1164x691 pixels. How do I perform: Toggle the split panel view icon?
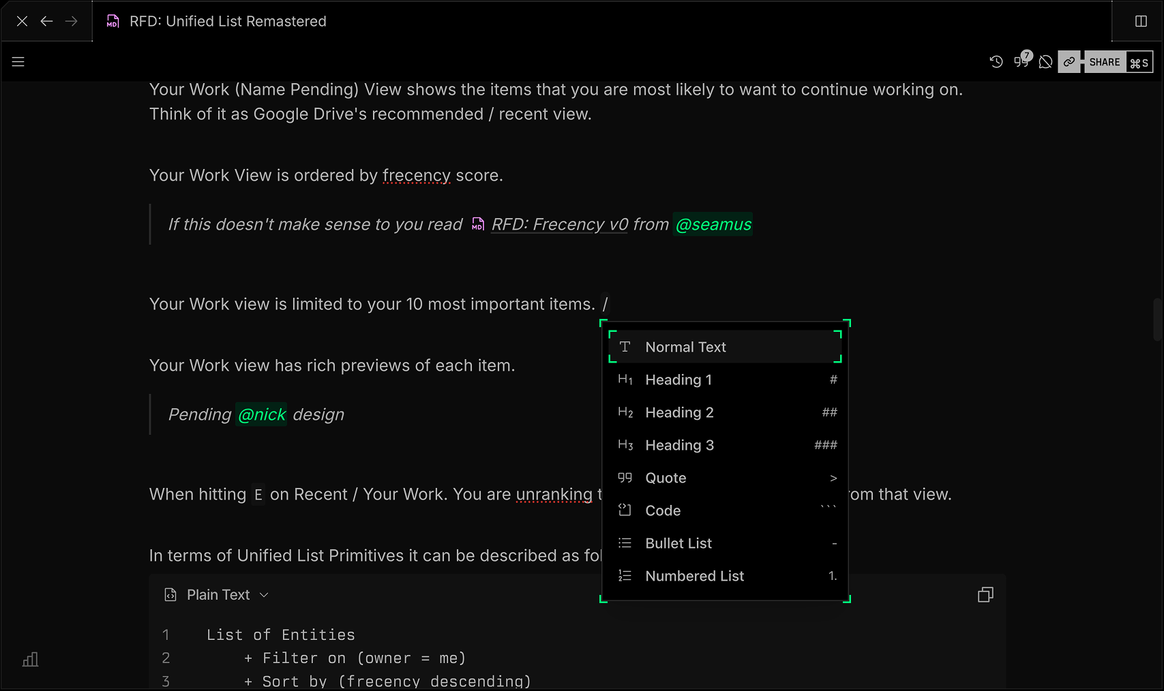[1141, 21]
